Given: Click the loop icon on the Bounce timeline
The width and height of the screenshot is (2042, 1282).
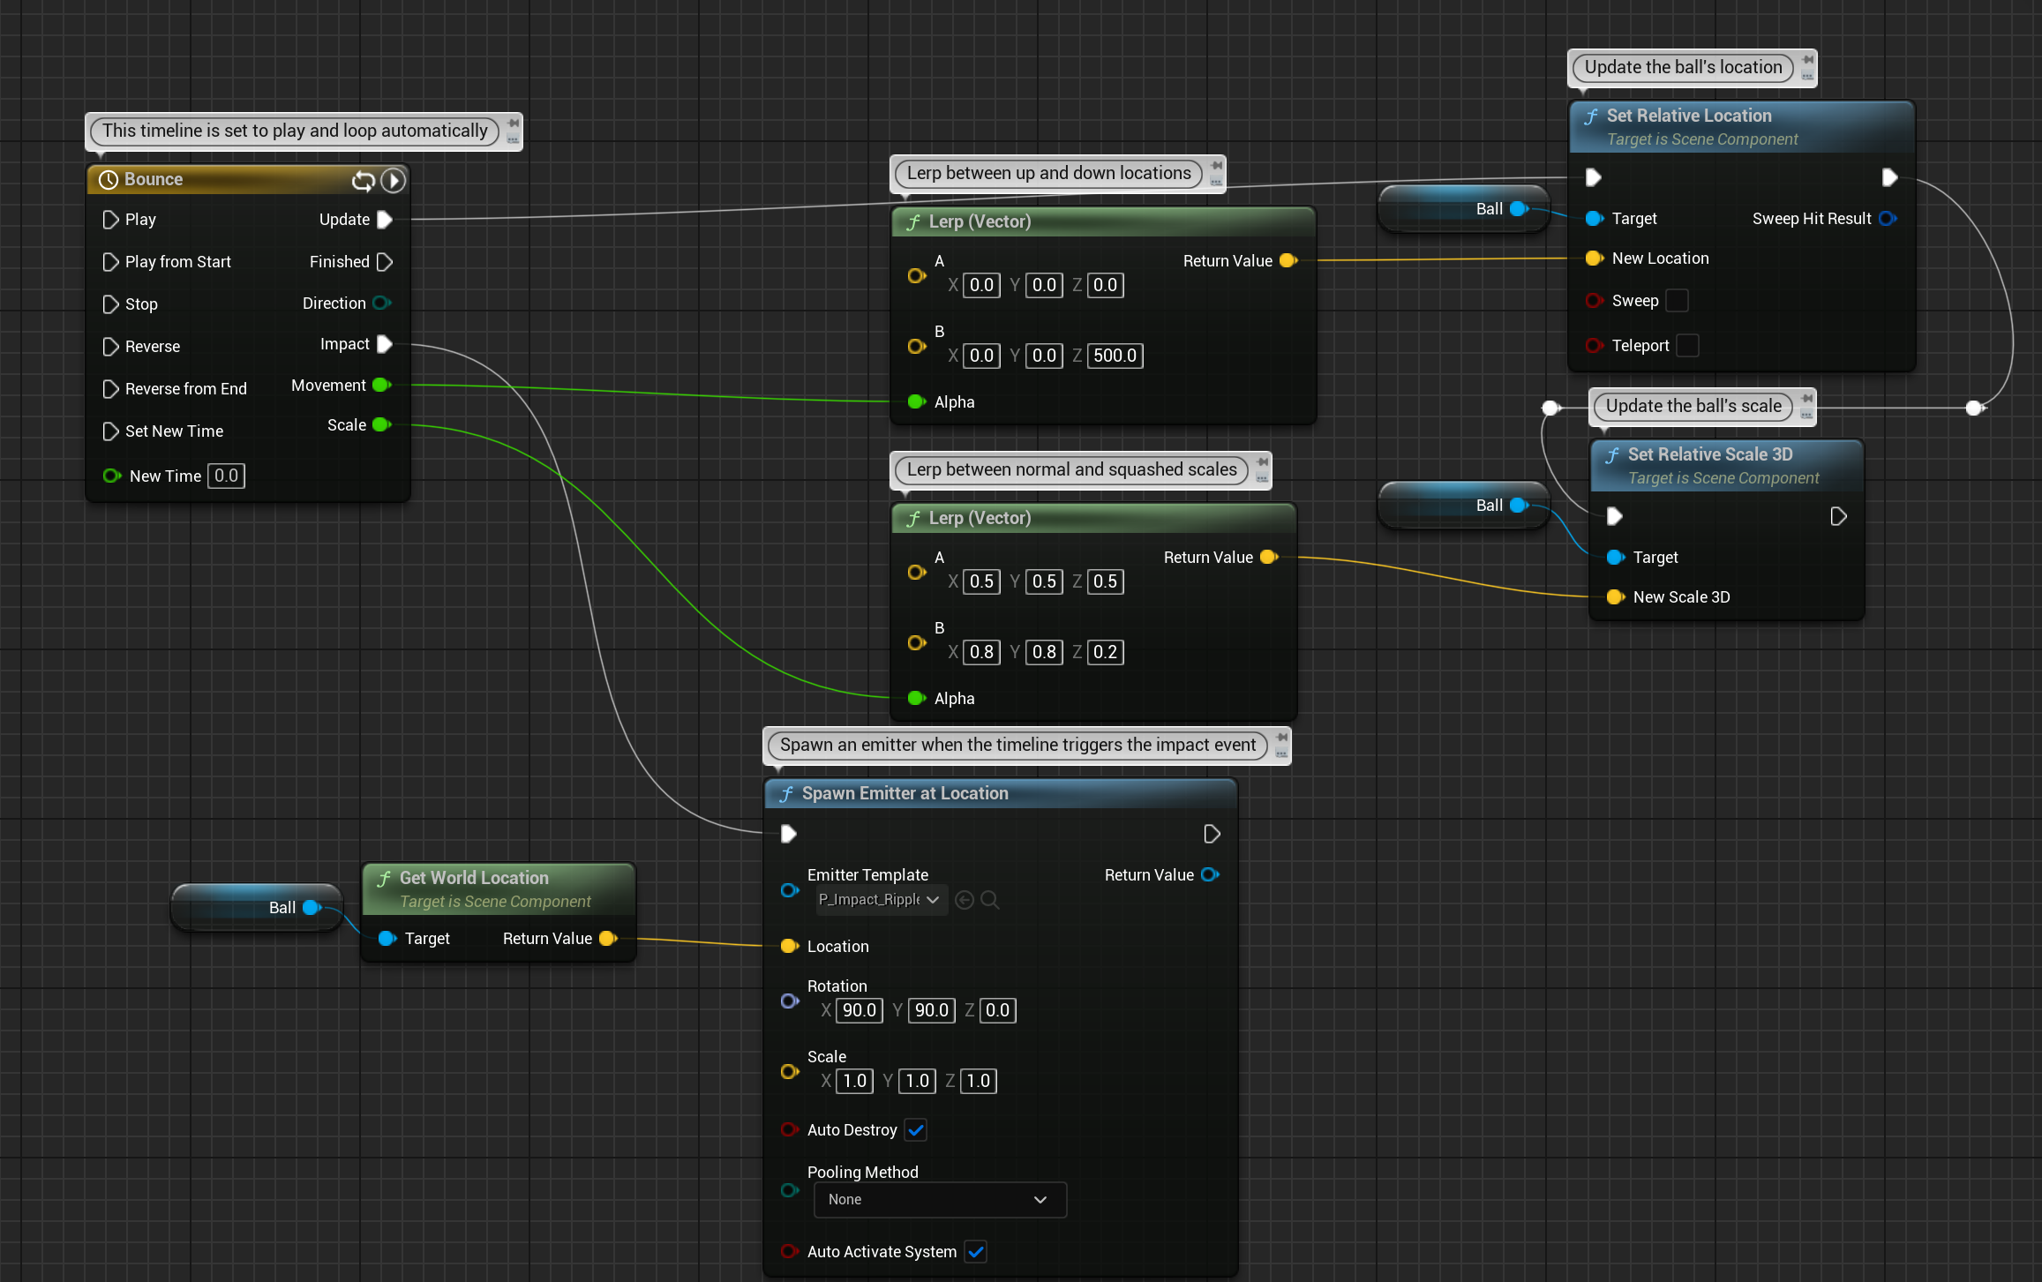Looking at the screenshot, I should (x=363, y=181).
